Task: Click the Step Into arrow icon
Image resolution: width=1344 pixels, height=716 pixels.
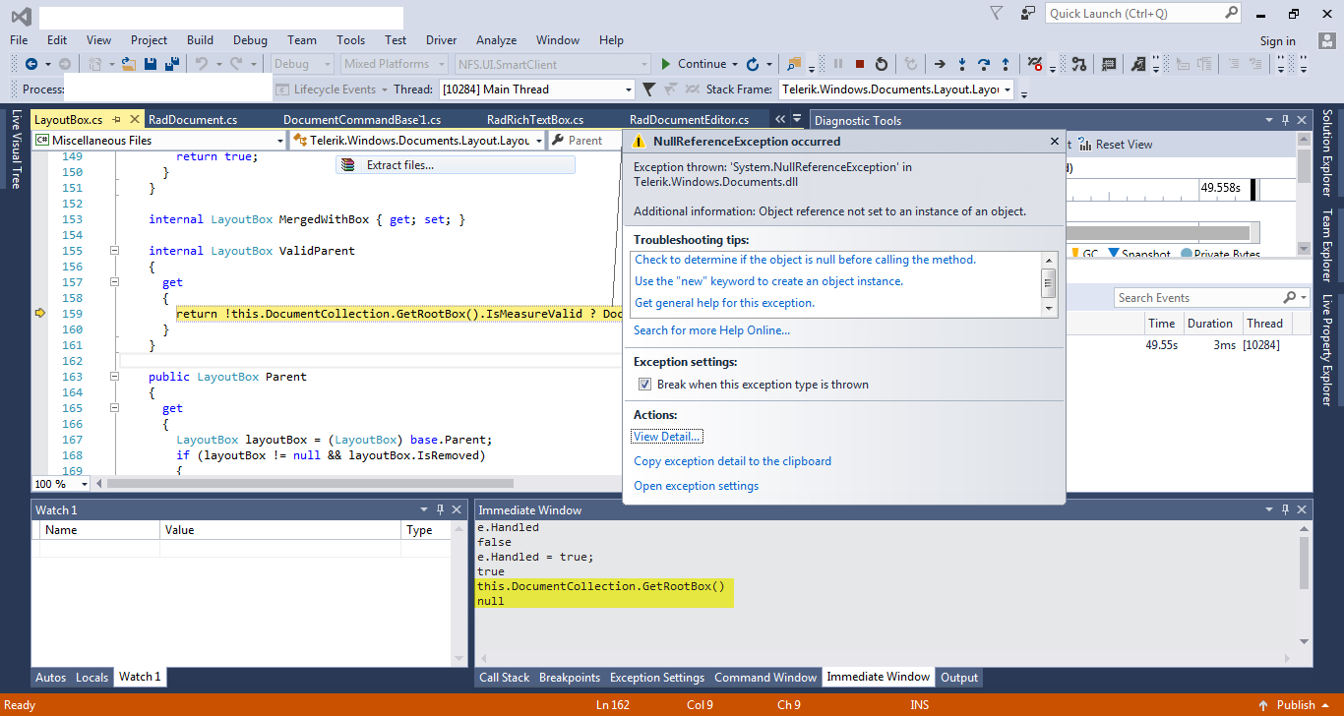Action: (962, 64)
